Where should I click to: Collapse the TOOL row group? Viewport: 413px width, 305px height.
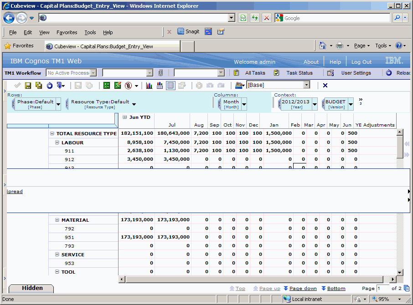pos(57,272)
